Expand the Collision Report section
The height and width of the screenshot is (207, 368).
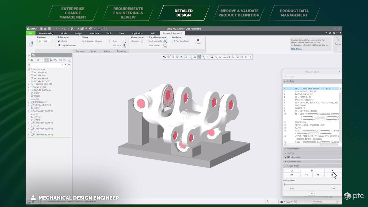click(x=294, y=162)
